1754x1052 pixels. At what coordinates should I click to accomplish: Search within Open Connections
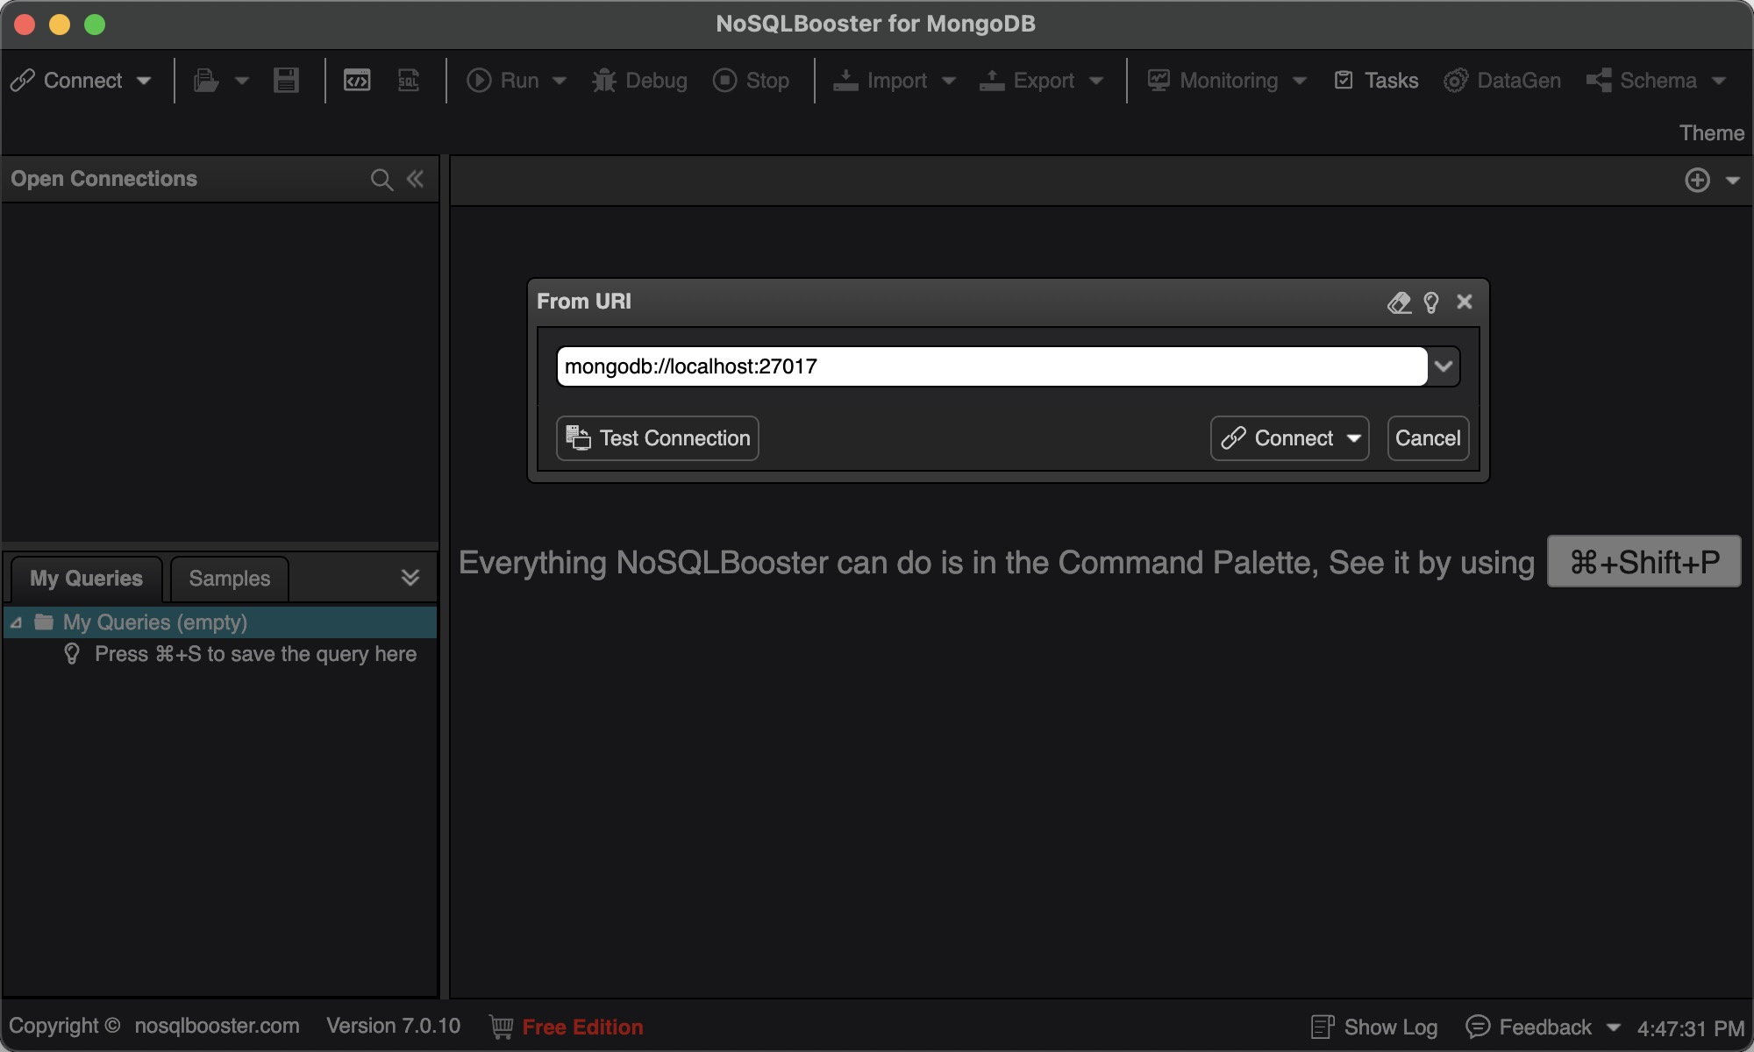click(x=382, y=179)
